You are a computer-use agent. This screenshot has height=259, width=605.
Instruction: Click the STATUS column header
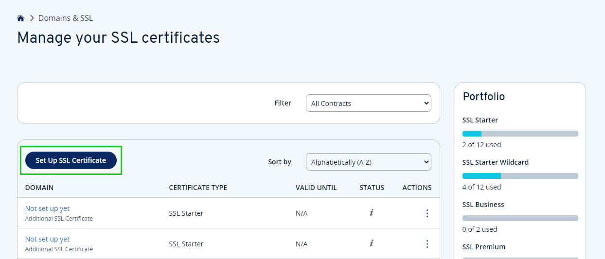tap(372, 188)
